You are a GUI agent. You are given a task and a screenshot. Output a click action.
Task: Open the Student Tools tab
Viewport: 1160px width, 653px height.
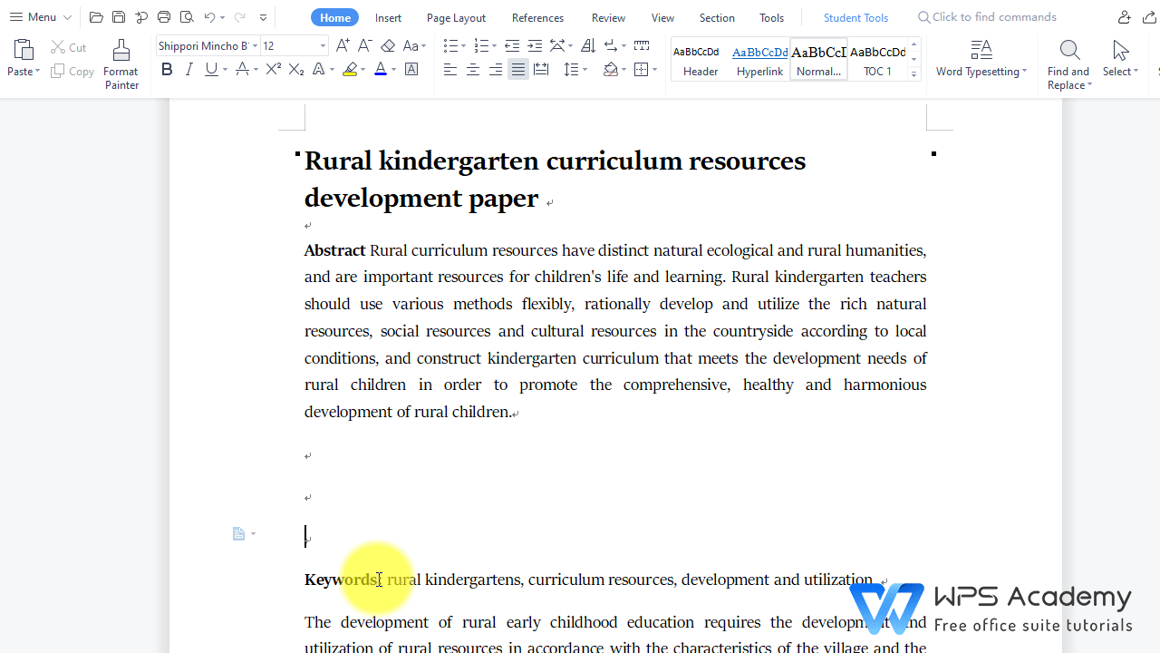(x=855, y=17)
